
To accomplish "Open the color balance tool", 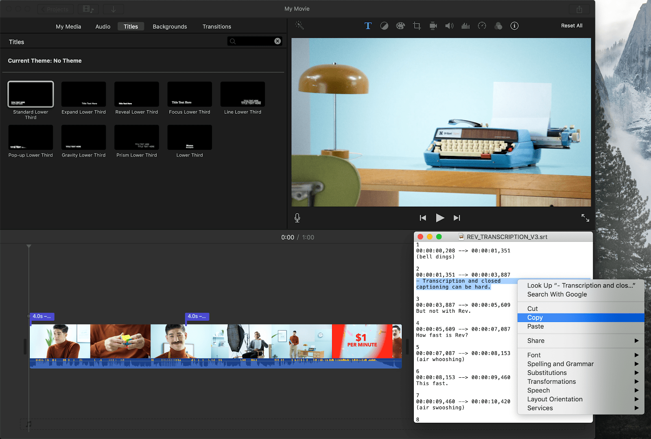I will coord(384,26).
